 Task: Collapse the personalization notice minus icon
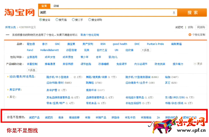pyautogui.click(x=7, y=35)
